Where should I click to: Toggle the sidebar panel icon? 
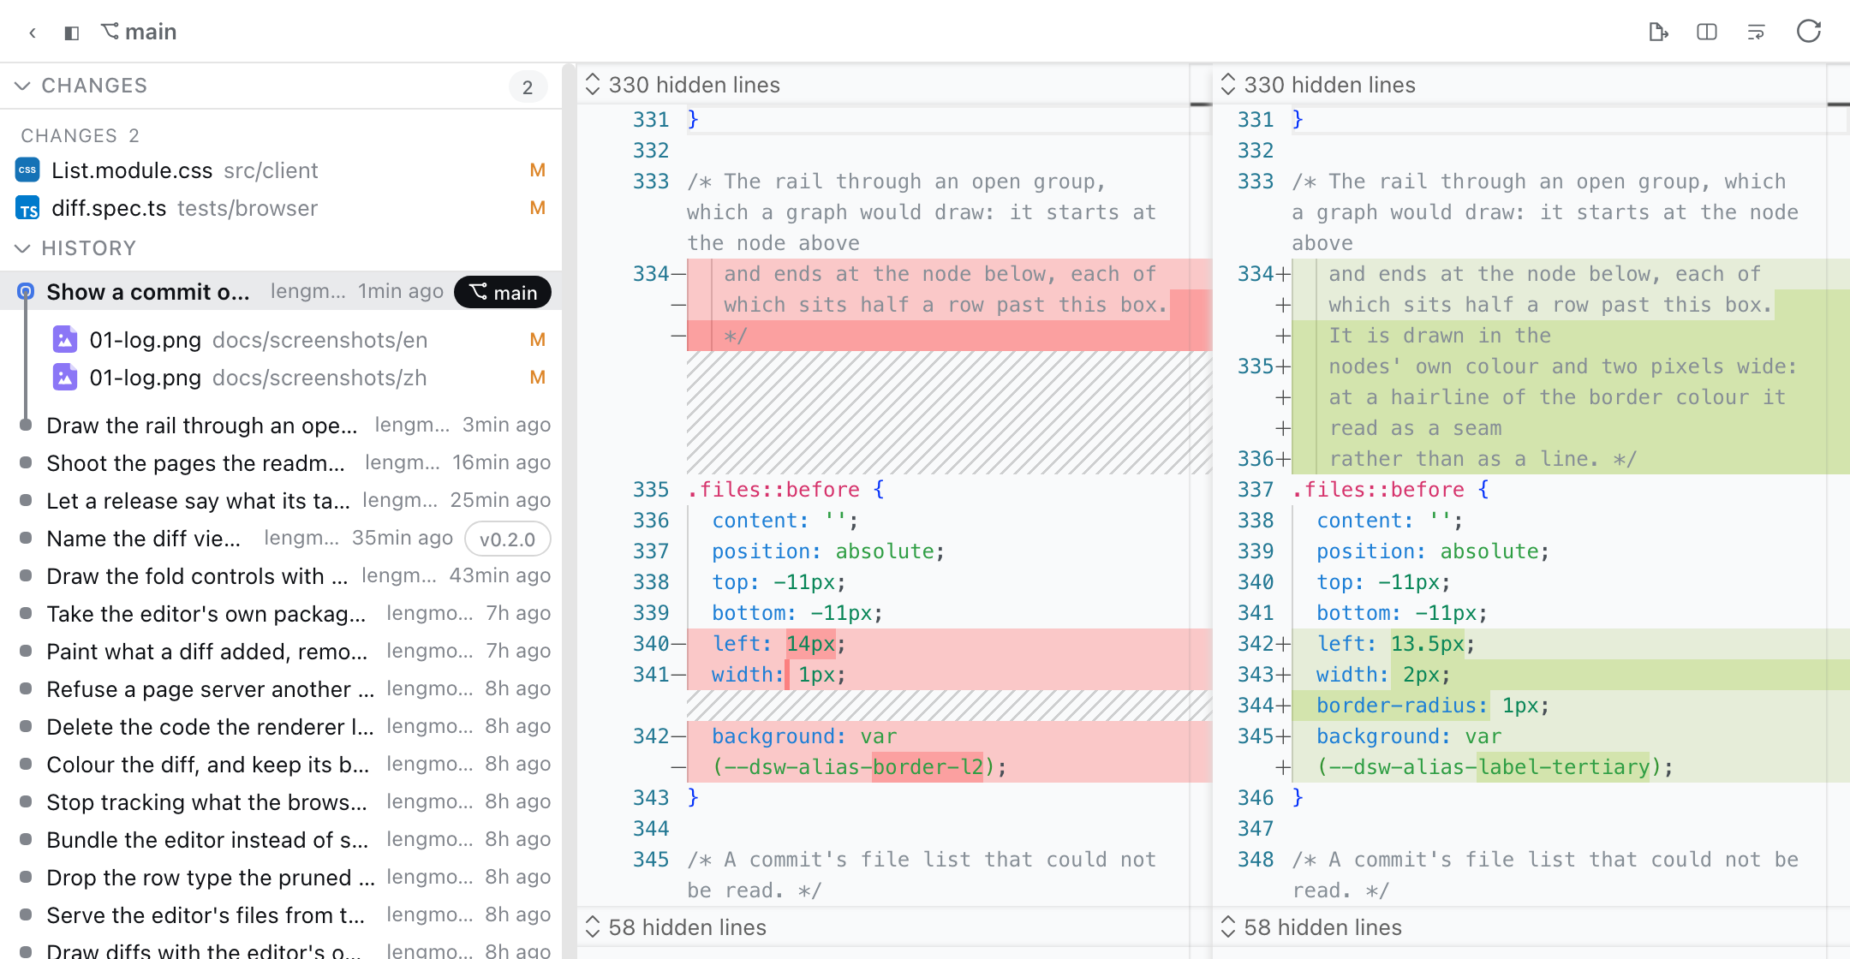(x=72, y=33)
